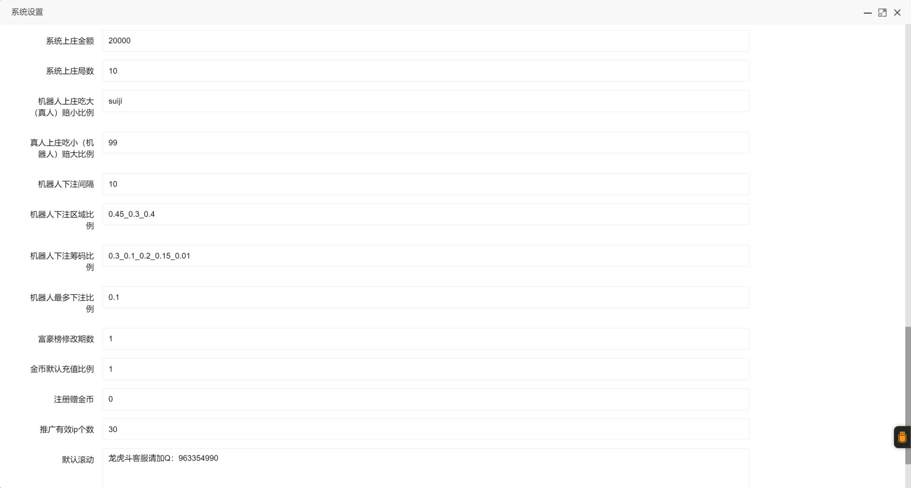Image resolution: width=911 pixels, height=488 pixels.
Task: Select the 注册赠金币 field
Action: coord(426,399)
